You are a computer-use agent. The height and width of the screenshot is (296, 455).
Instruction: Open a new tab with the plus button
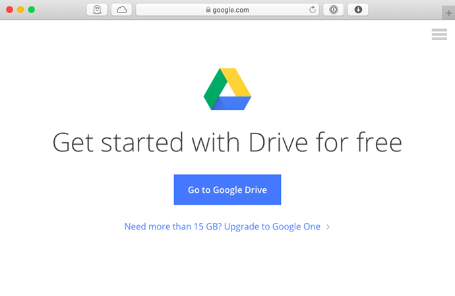(x=448, y=13)
